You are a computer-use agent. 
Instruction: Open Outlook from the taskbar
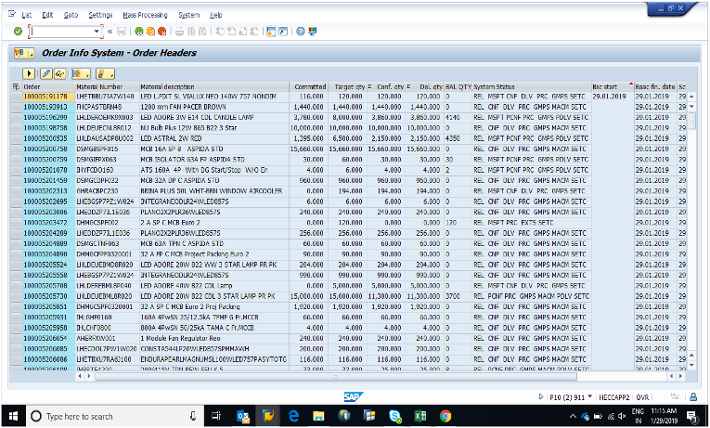click(x=243, y=416)
